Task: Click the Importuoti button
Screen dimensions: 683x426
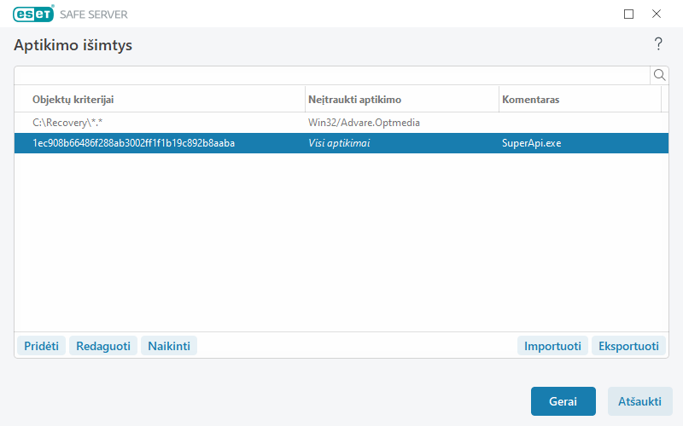Action: [x=552, y=346]
